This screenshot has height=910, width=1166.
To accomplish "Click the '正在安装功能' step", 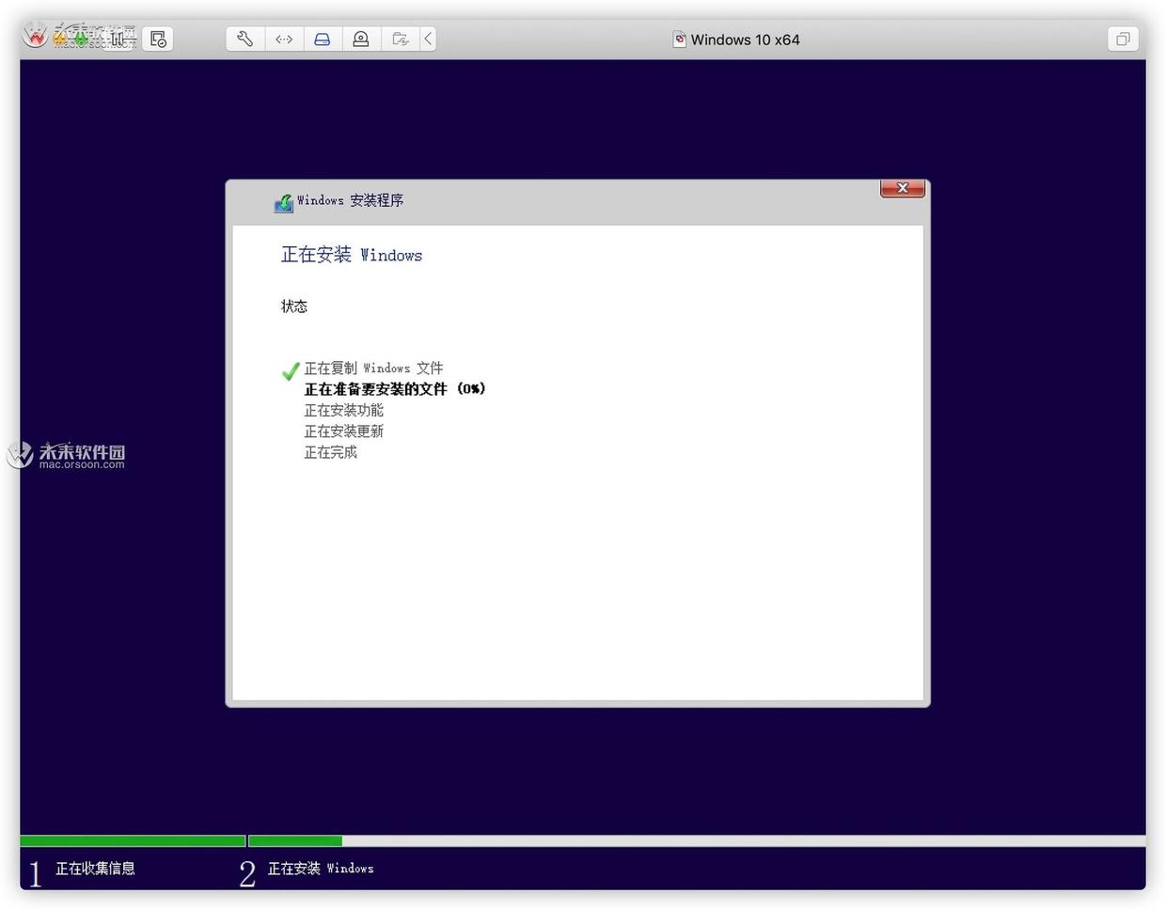I will coord(343,411).
